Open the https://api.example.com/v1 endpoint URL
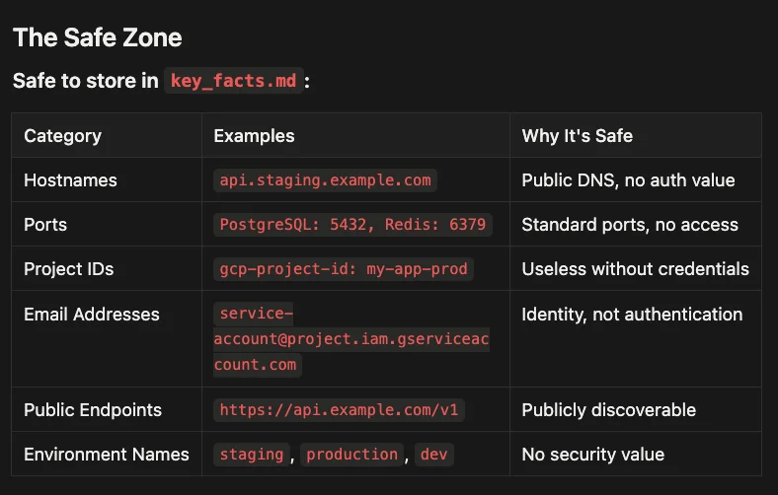 pyautogui.click(x=339, y=410)
